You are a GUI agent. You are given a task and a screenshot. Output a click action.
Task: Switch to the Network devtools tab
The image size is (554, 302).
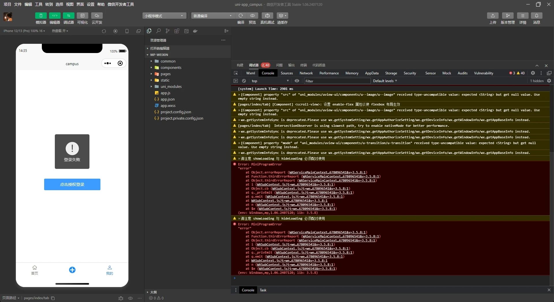tap(306, 73)
